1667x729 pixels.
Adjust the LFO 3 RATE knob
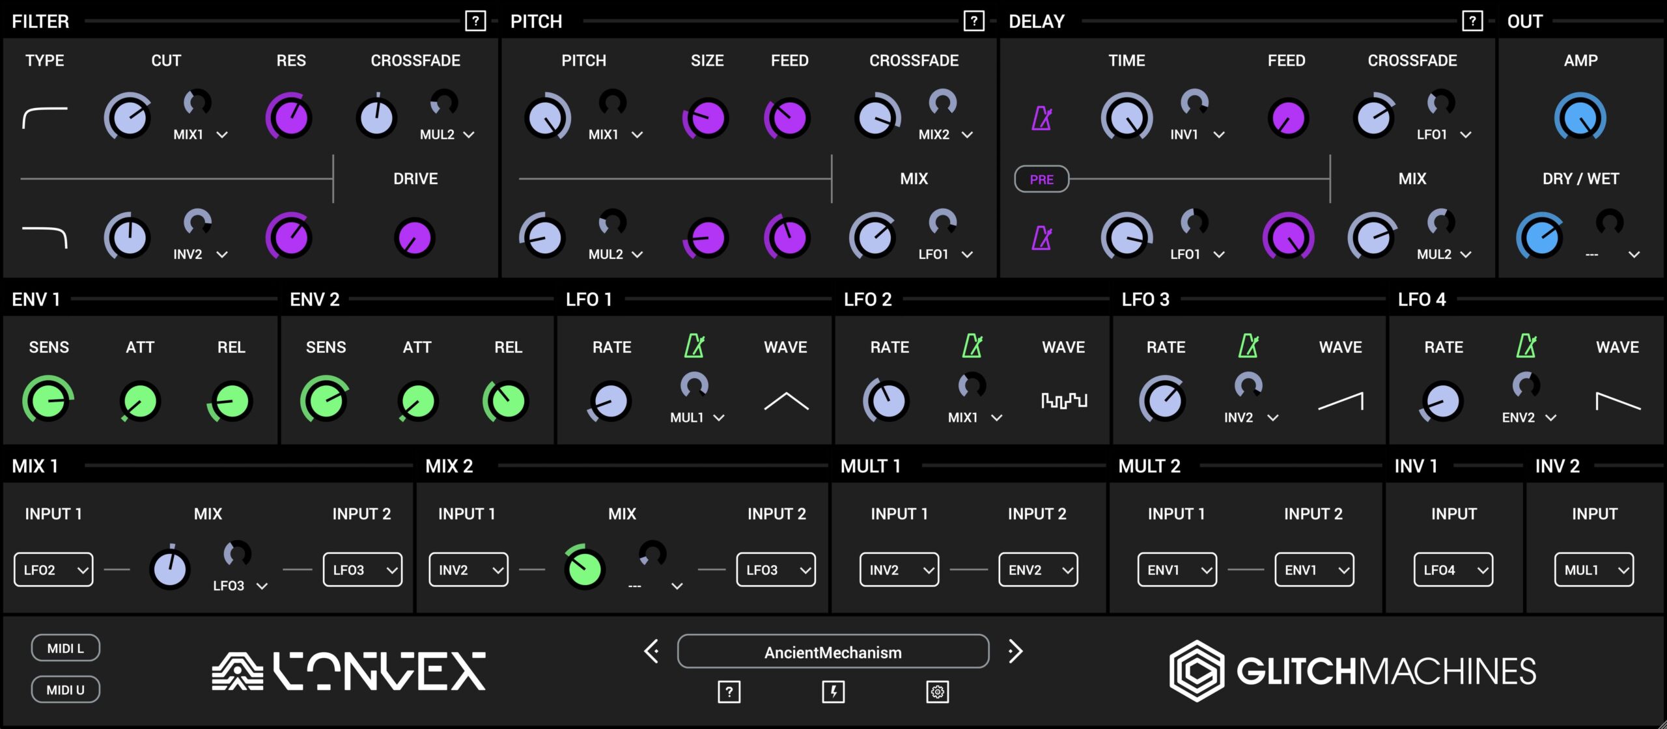click(1165, 400)
